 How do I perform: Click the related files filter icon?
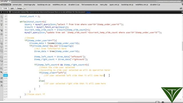point(182,5)
